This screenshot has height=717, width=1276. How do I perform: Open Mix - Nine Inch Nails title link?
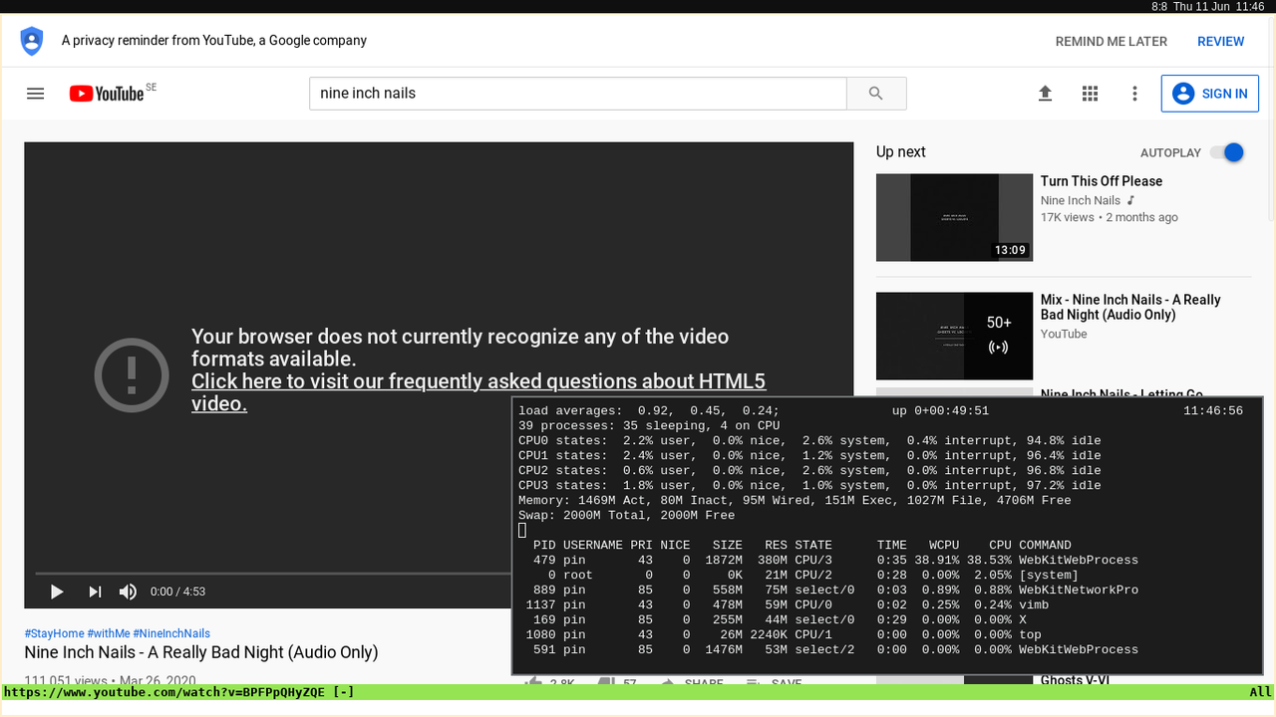click(1130, 307)
